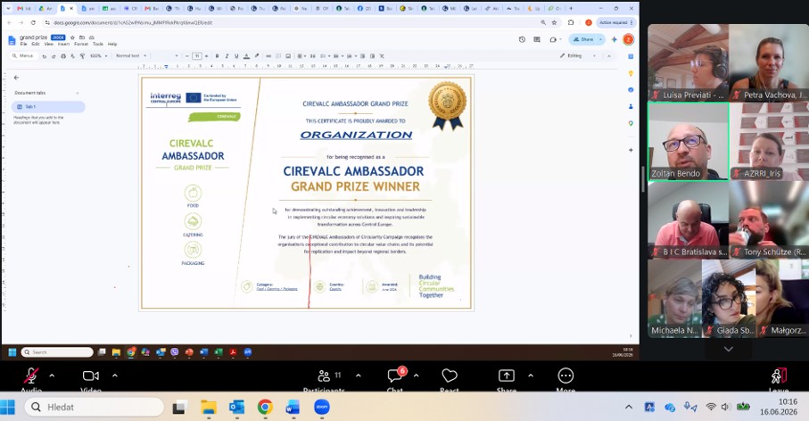The image size is (809, 421).
Task: Click the Share button in Google Docs
Action: point(583,40)
